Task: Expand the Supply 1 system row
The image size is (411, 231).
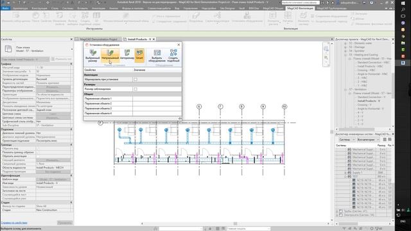Action: pyautogui.click(x=345, y=173)
